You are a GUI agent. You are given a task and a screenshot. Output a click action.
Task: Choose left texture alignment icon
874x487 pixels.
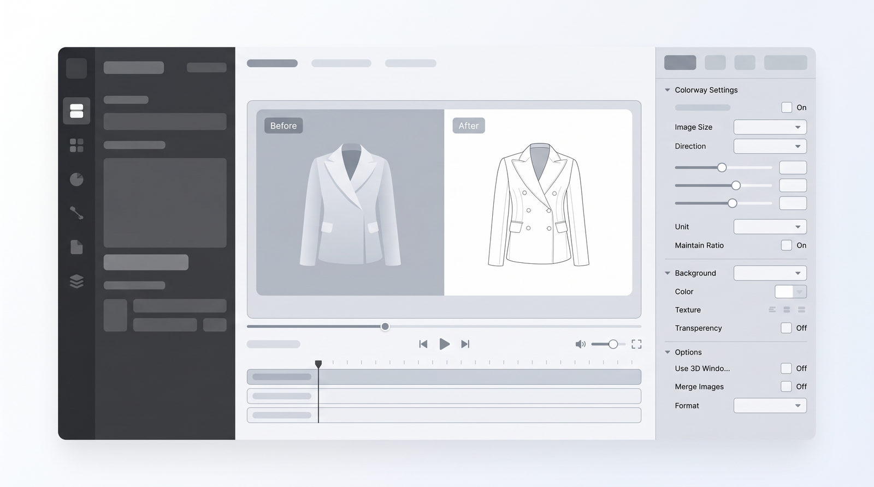(x=772, y=310)
